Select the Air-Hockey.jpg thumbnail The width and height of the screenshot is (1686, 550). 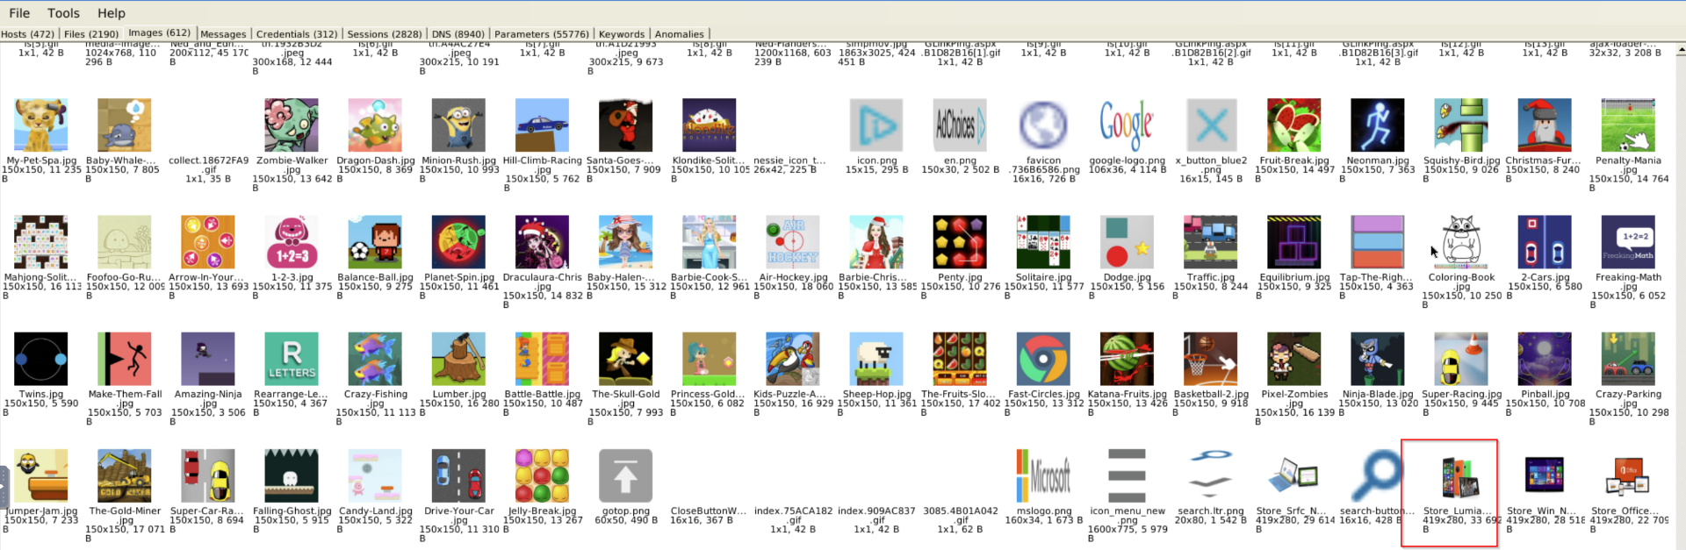pyautogui.click(x=792, y=242)
